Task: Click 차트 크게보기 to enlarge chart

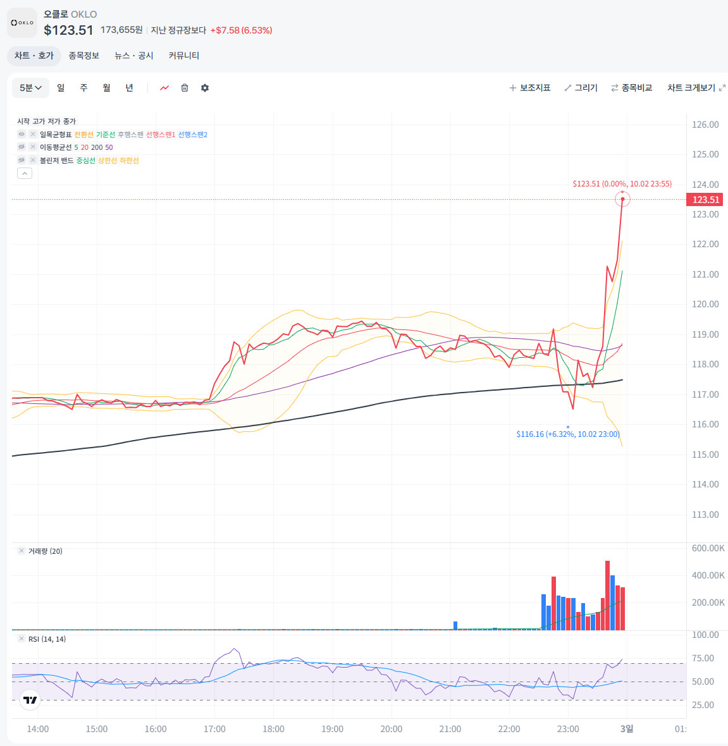Action: tap(696, 88)
